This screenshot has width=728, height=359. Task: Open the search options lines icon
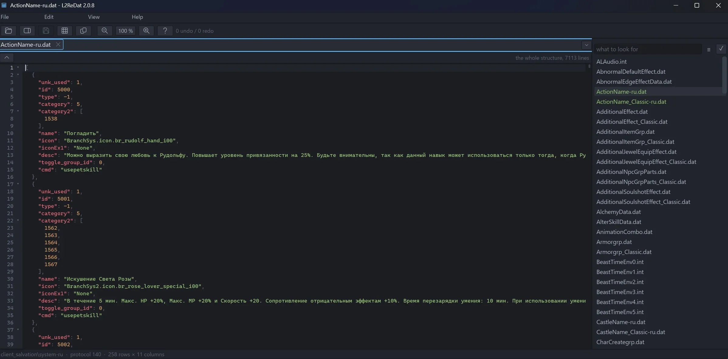709,49
